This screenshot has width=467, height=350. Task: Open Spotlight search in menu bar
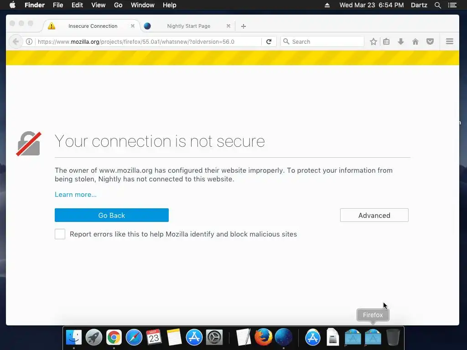pyautogui.click(x=437, y=5)
